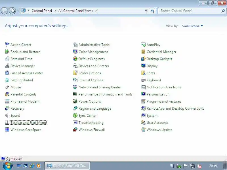Open the System item
Screen dimensions: 227x170
tap(152, 116)
